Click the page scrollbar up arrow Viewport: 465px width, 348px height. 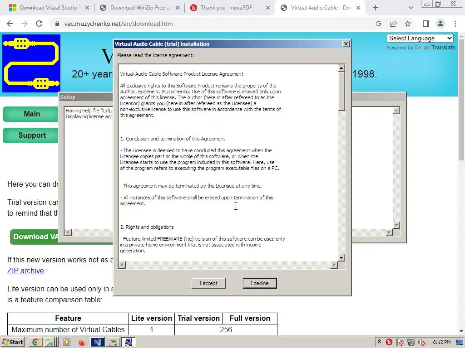[461, 36]
